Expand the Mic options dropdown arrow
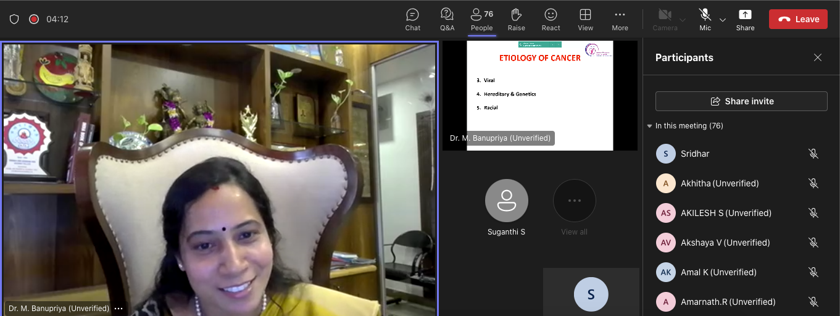 click(x=723, y=20)
